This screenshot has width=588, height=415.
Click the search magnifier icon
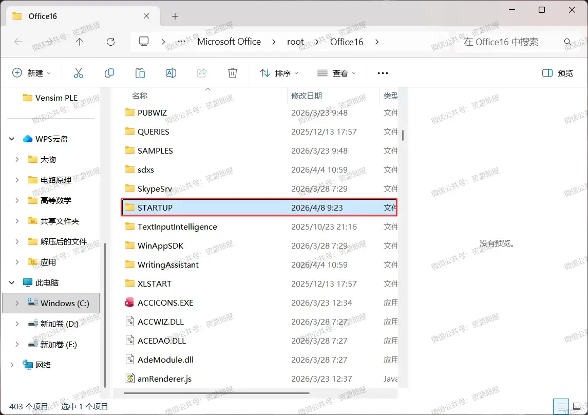coord(567,42)
